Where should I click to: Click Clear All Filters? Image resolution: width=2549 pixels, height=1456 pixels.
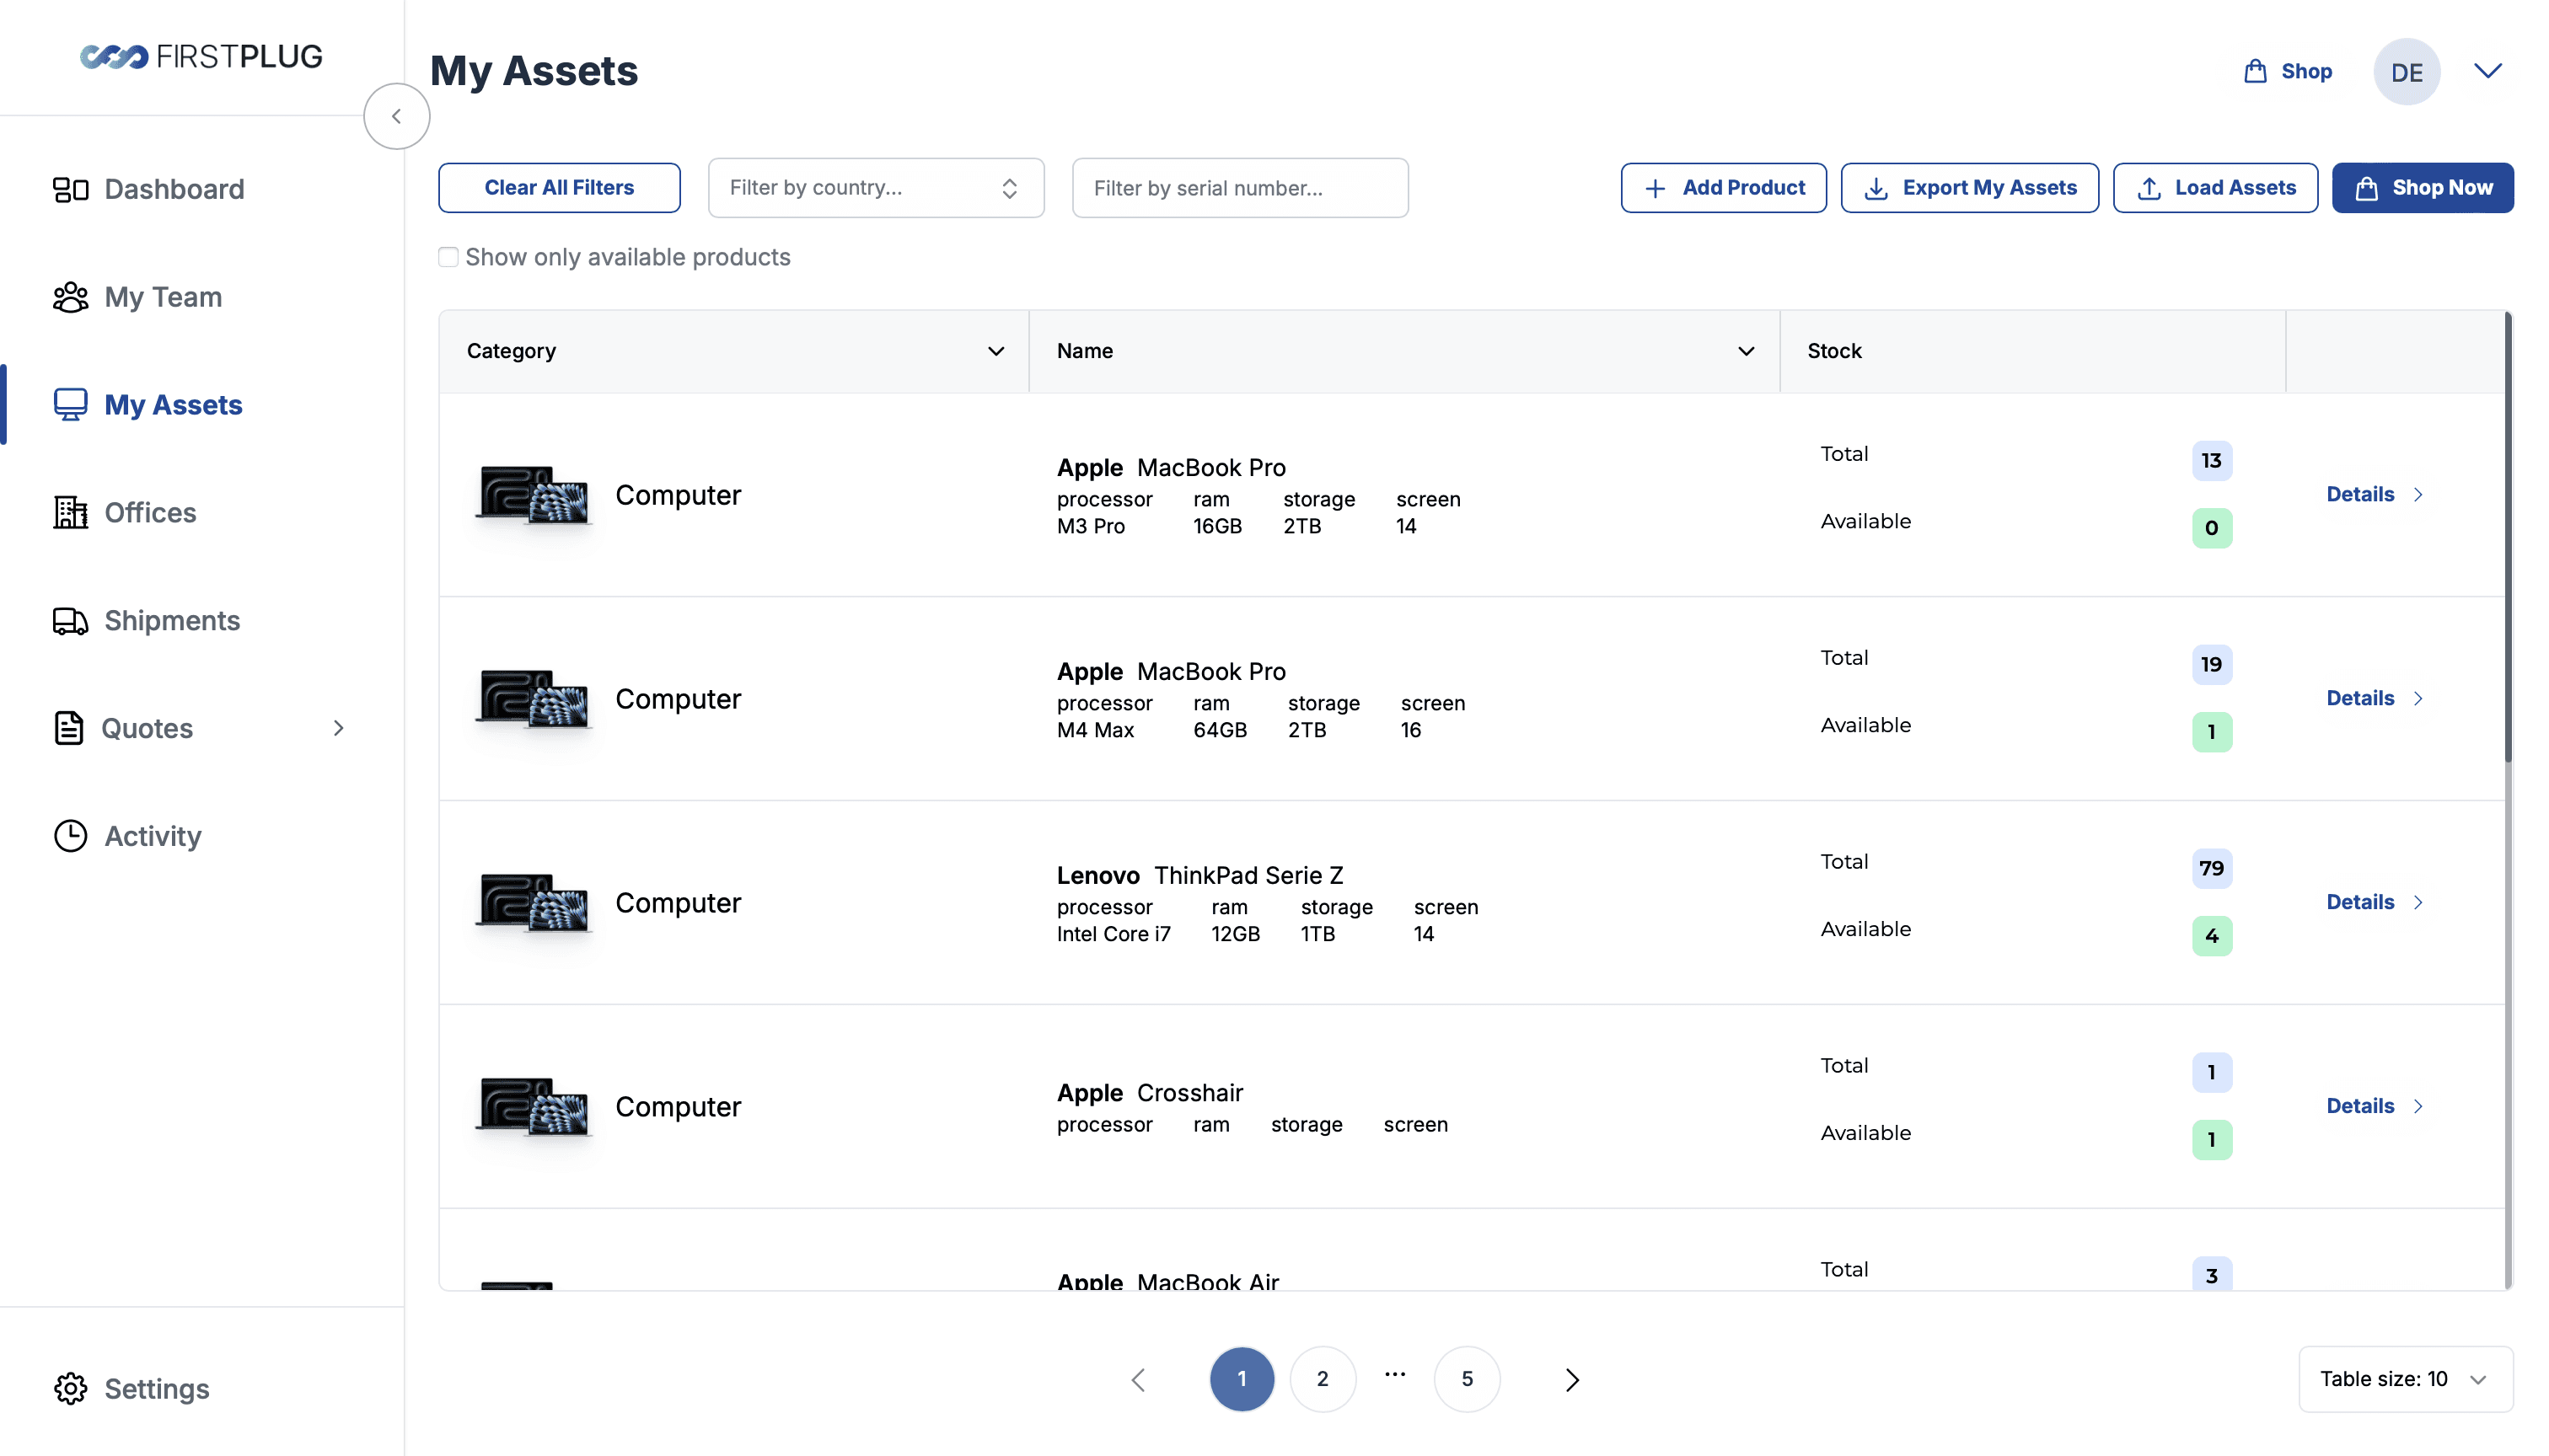(x=559, y=188)
